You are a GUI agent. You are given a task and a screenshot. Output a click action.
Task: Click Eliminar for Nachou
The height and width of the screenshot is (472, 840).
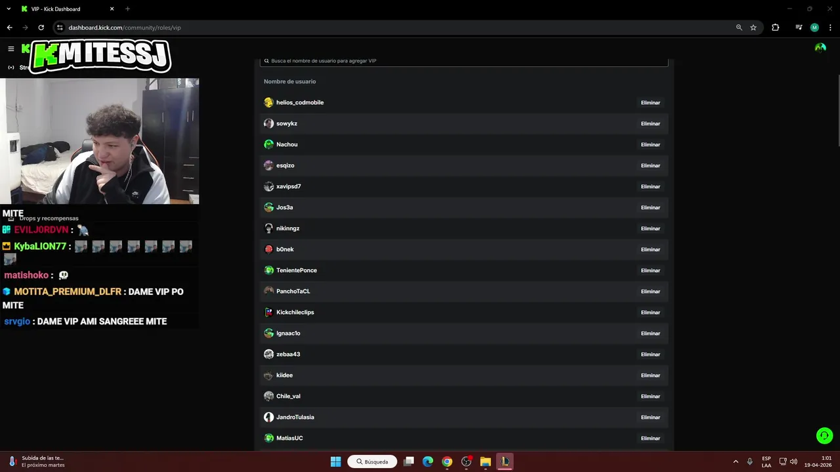tap(650, 145)
